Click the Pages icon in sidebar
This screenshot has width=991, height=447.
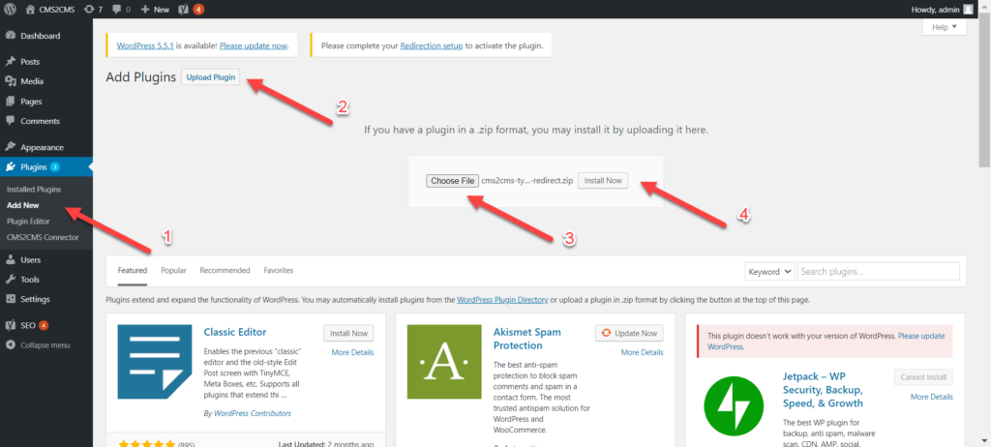pyautogui.click(x=10, y=102)
